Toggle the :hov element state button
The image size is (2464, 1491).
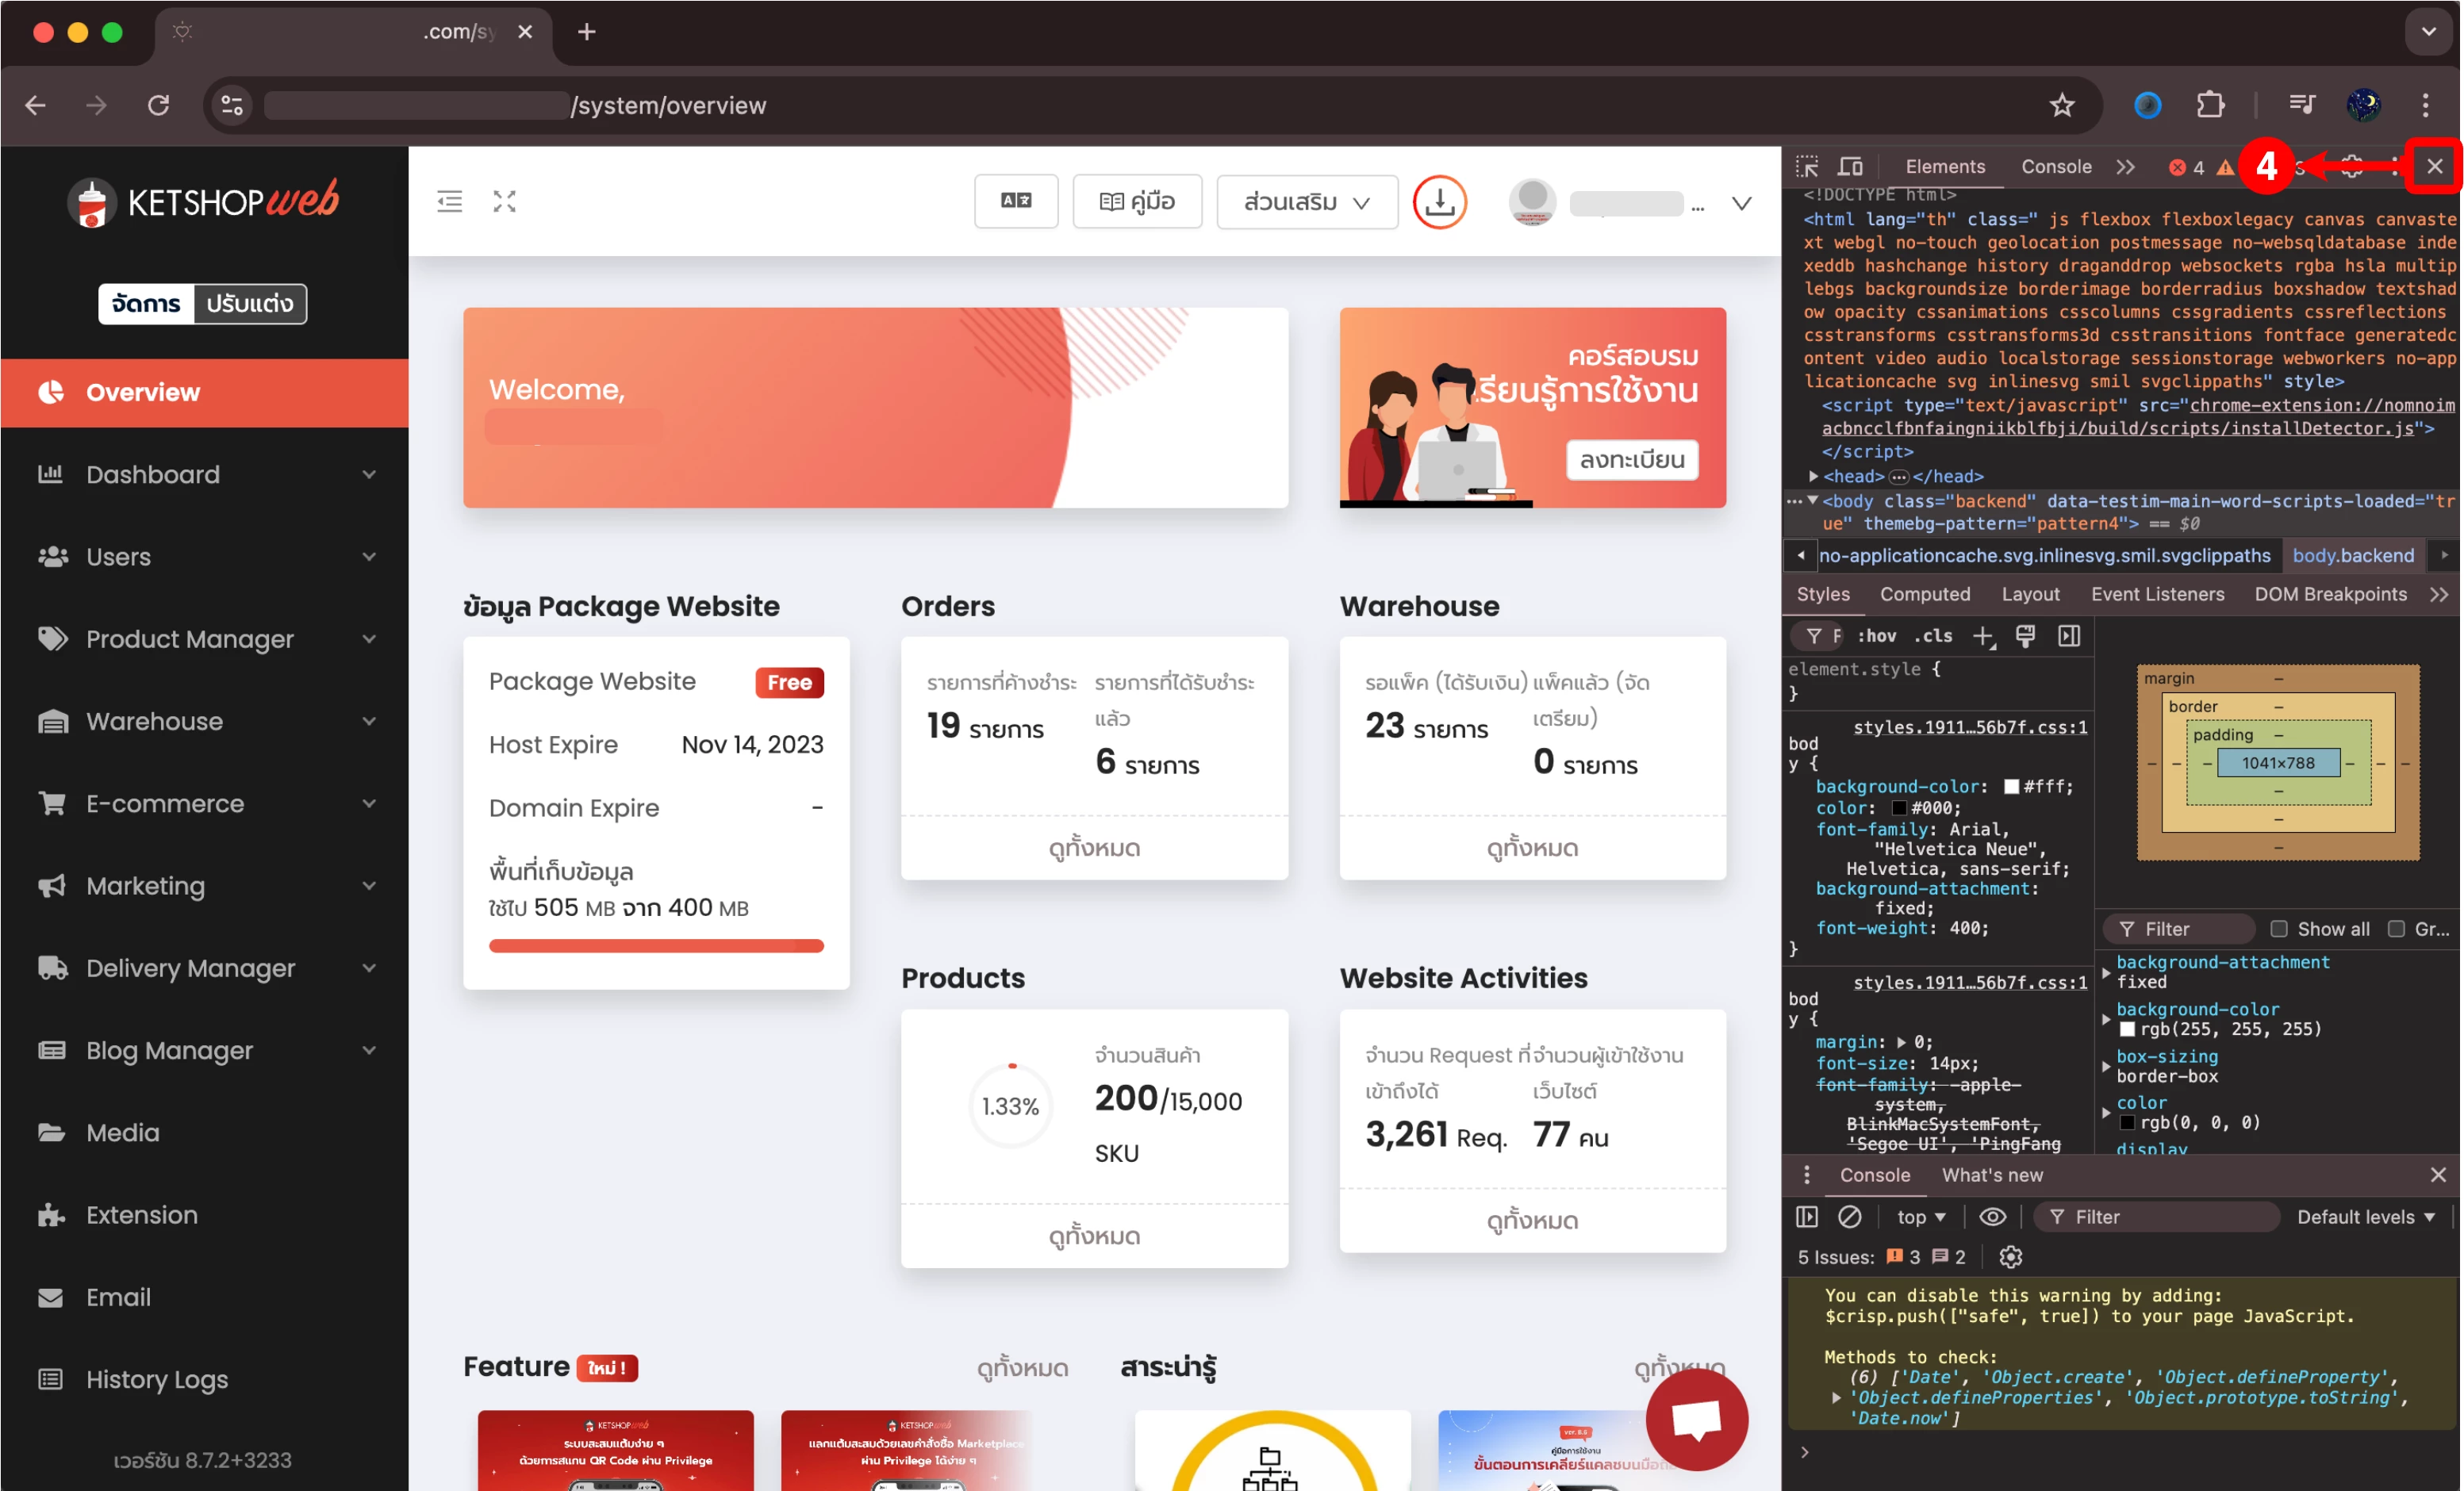point(1877,636)
